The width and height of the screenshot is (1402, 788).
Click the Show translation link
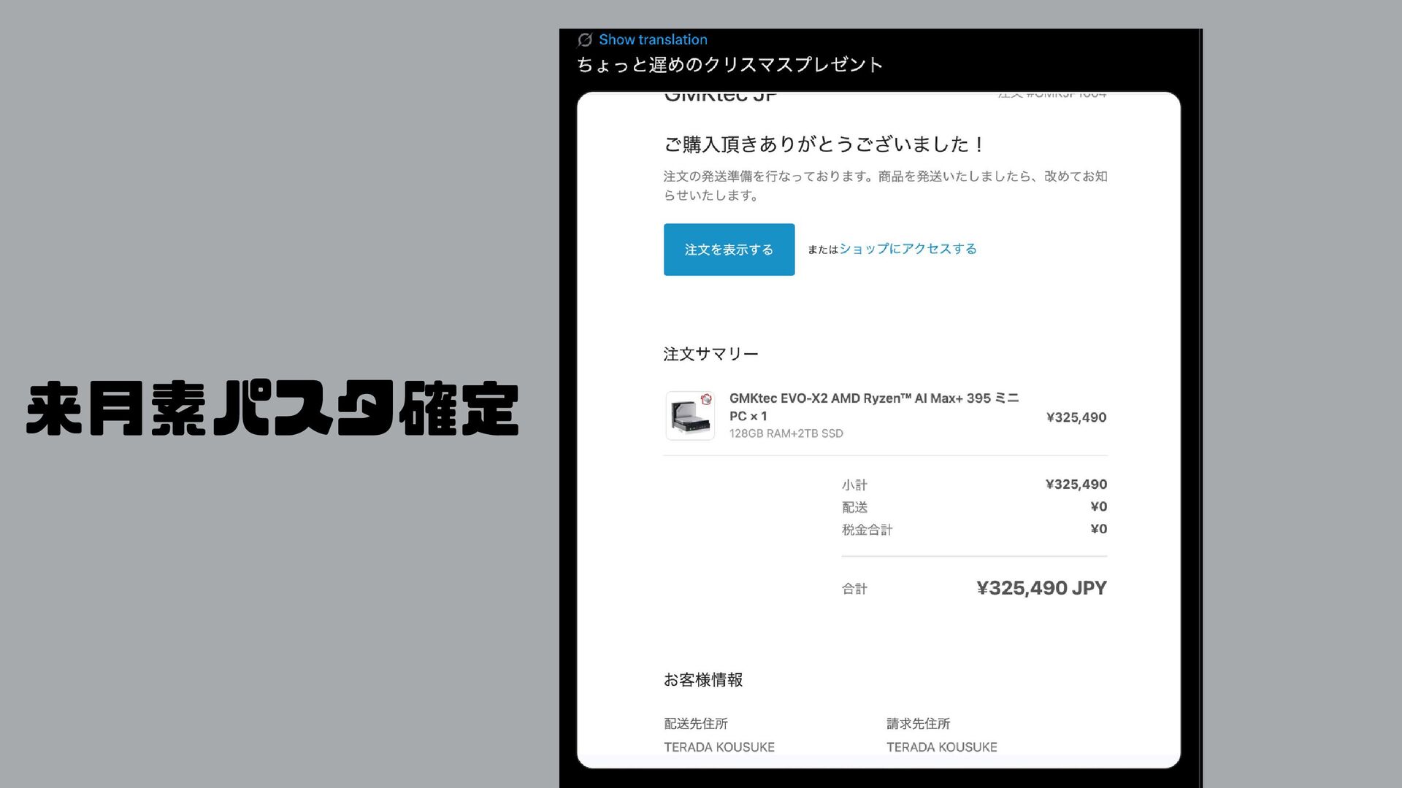click(x=653, y=39)
